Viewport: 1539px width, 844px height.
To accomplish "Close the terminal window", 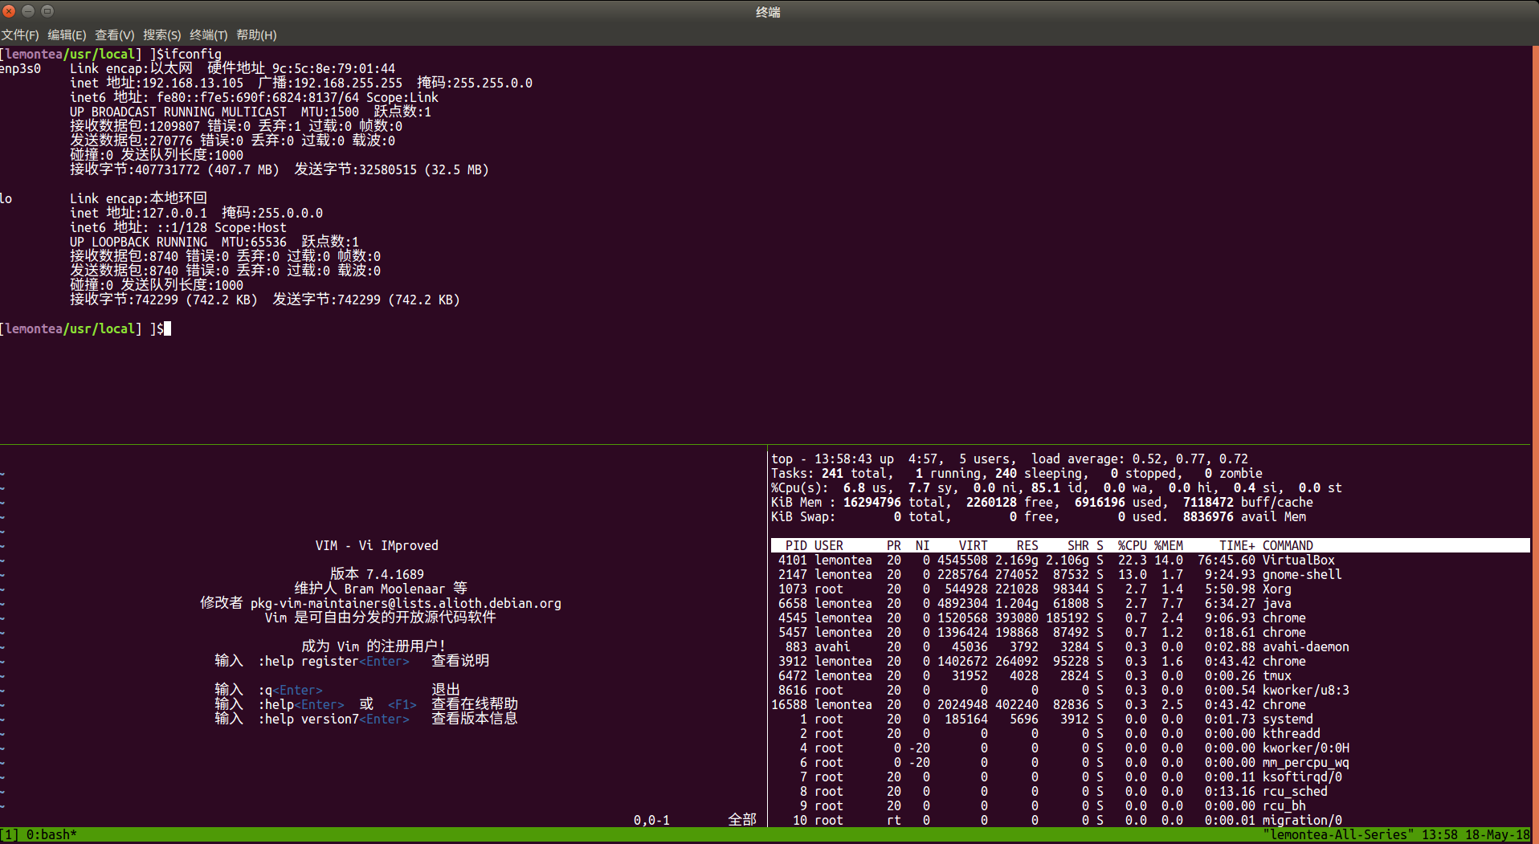I will coord(10,11).
